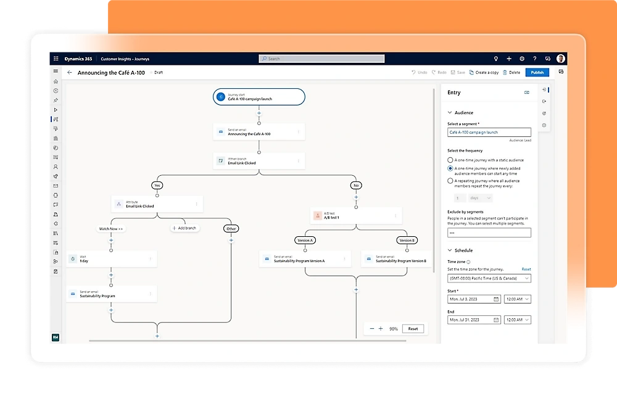Click the panel layout icon beside Entry
The image size is (617, 396).
click(x=526, y=93)
